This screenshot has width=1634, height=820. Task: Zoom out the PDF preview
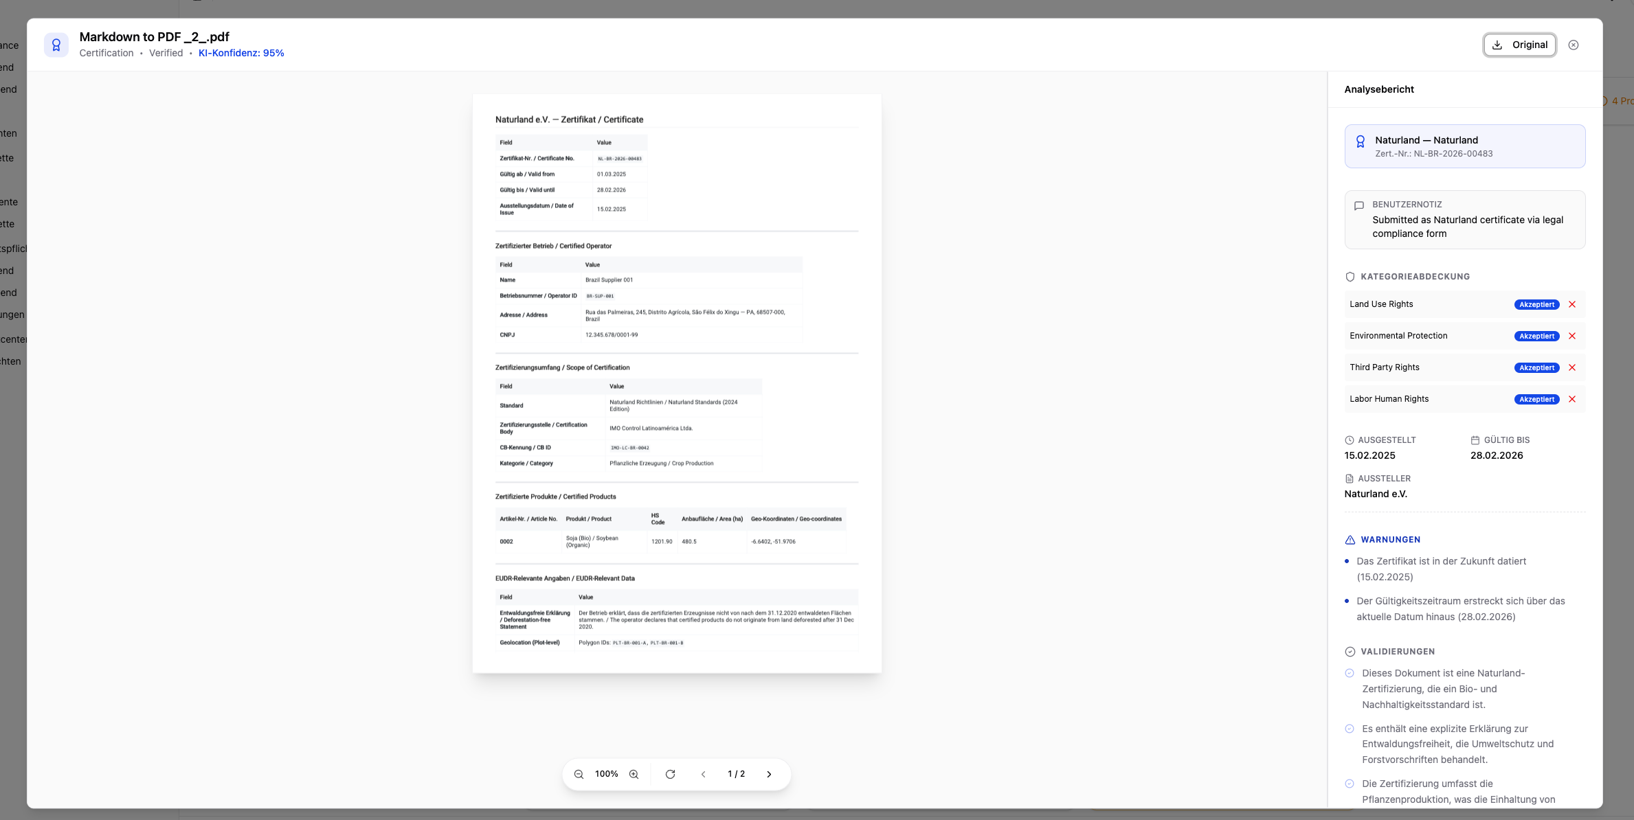[579, 774]
